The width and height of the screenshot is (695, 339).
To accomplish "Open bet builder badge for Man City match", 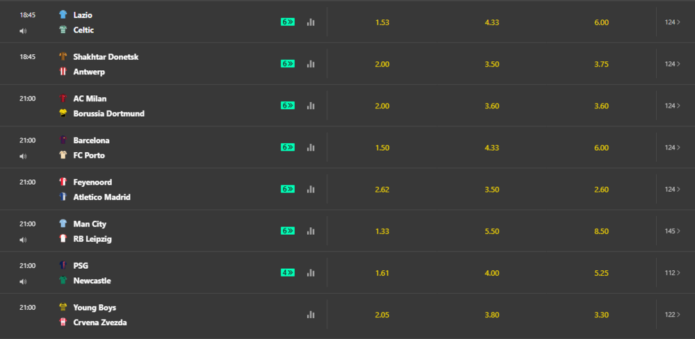I will (x=288, y=231).
